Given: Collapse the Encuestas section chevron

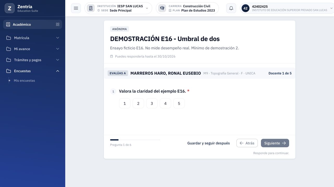Looking at the screenshot, I should pos(58,71).
